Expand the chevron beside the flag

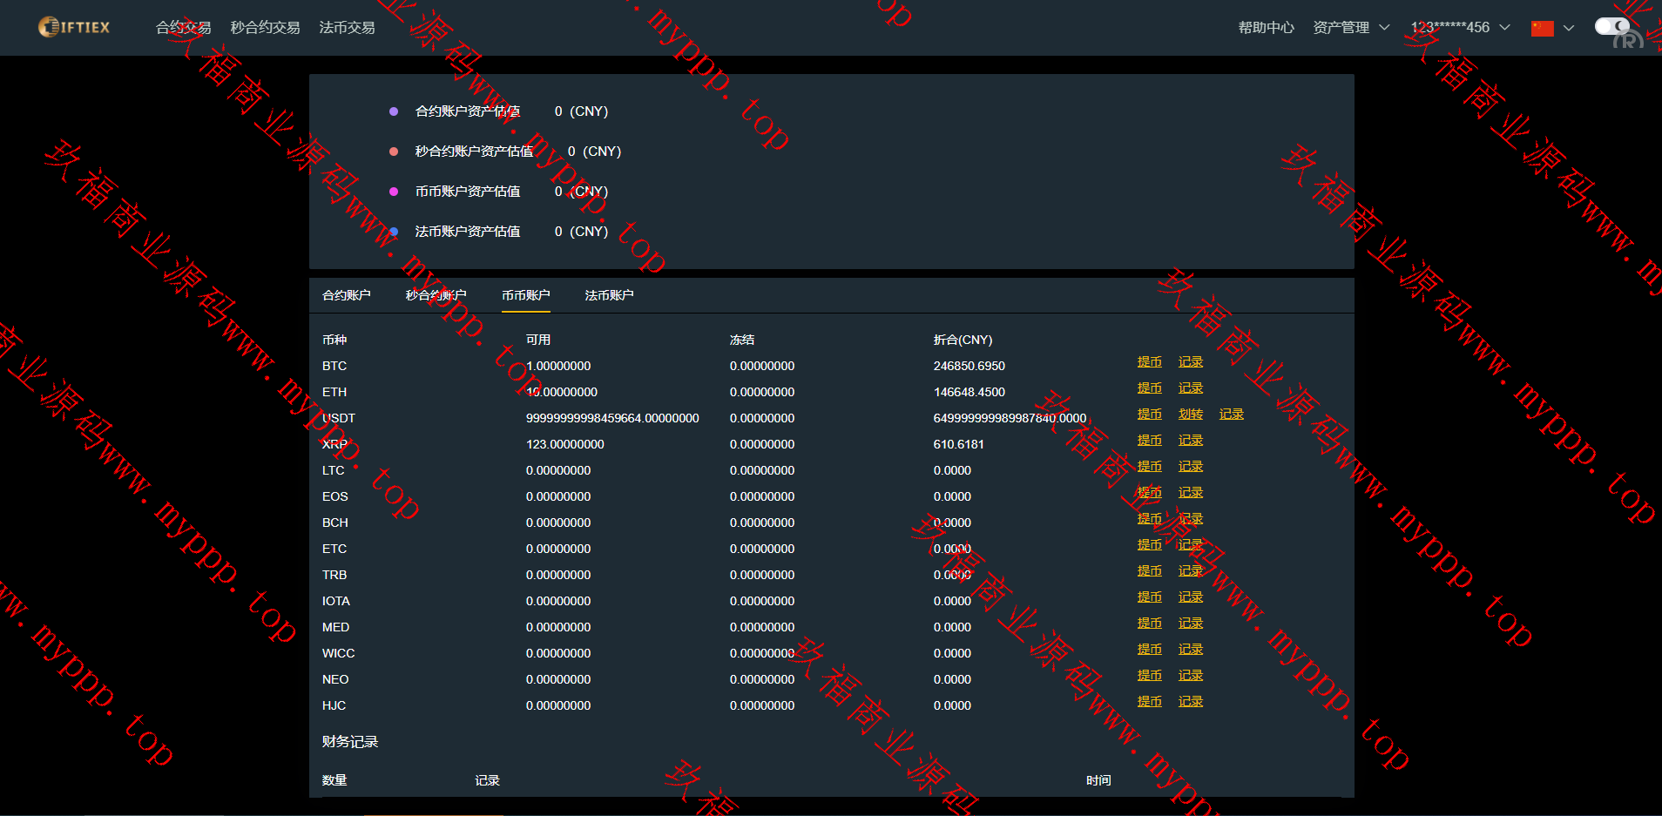click(1569, 28)
